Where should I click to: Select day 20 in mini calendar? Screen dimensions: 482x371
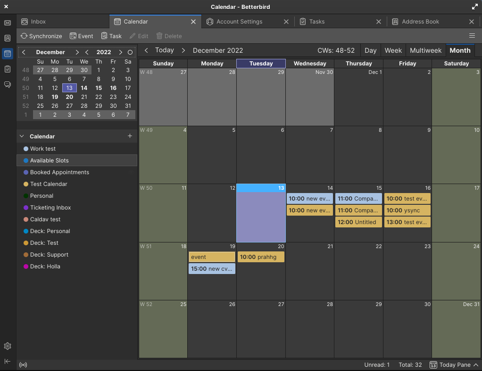click(x=69, y=97)
